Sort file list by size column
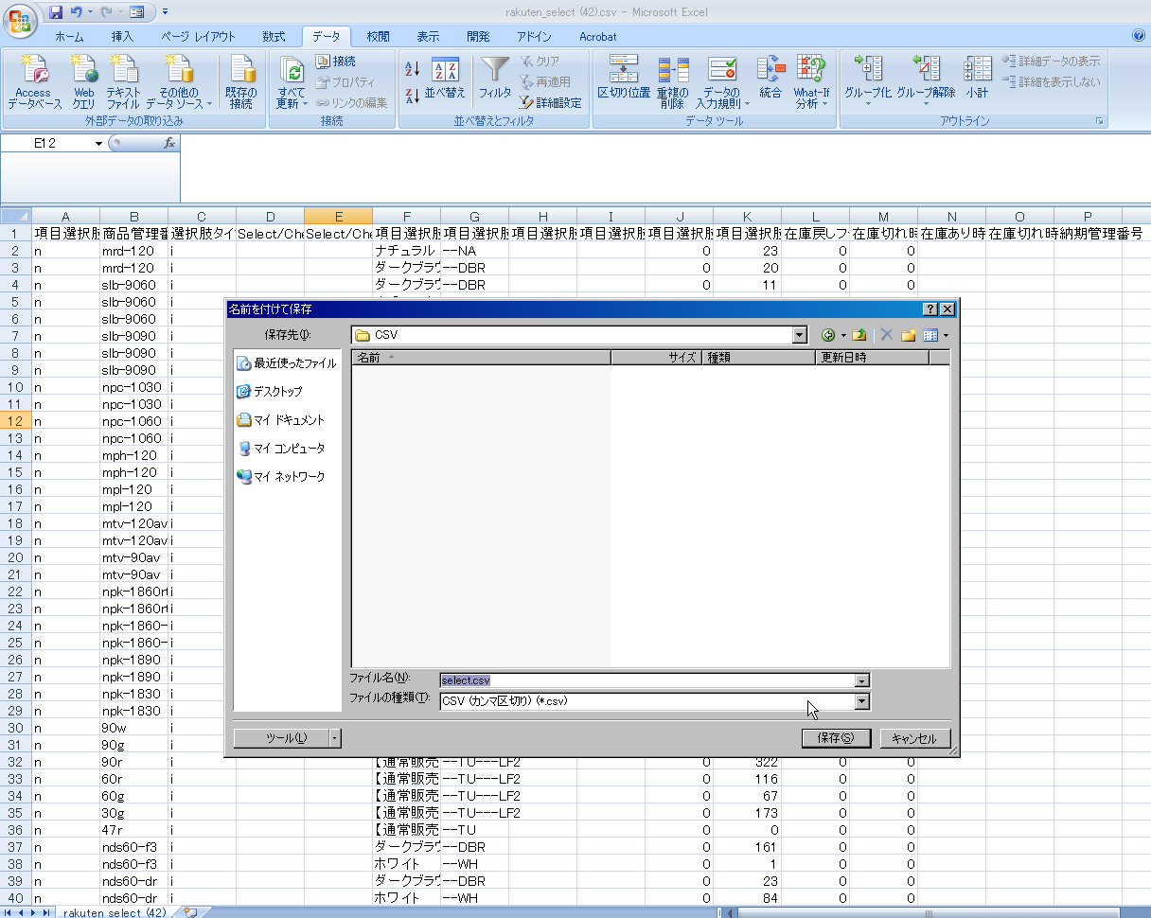This screenshot has height=918, width=1151. click(x=657, y=358)
